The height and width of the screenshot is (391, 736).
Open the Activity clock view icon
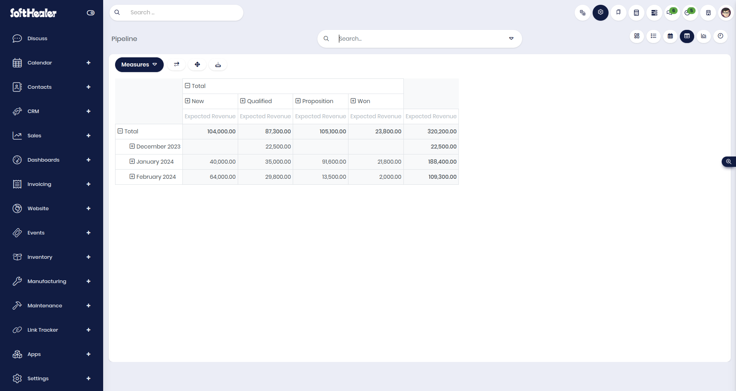pyautogui.click(x=720, y=36)
